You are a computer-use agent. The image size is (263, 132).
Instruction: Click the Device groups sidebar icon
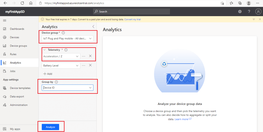pyautogui.click(x=5, y=46)
